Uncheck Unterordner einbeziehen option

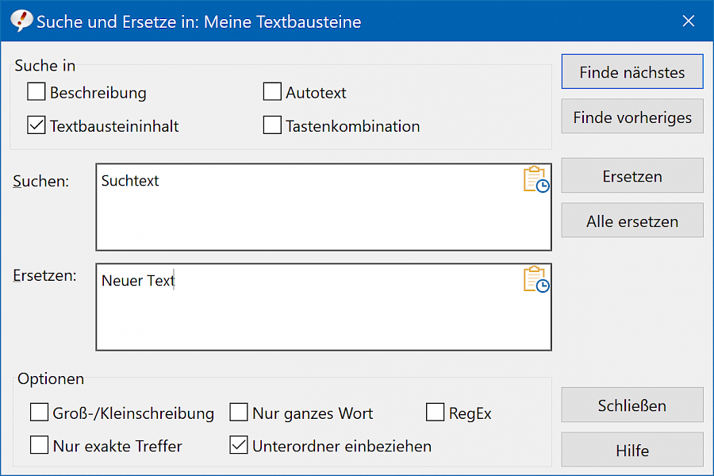[239, 445]
